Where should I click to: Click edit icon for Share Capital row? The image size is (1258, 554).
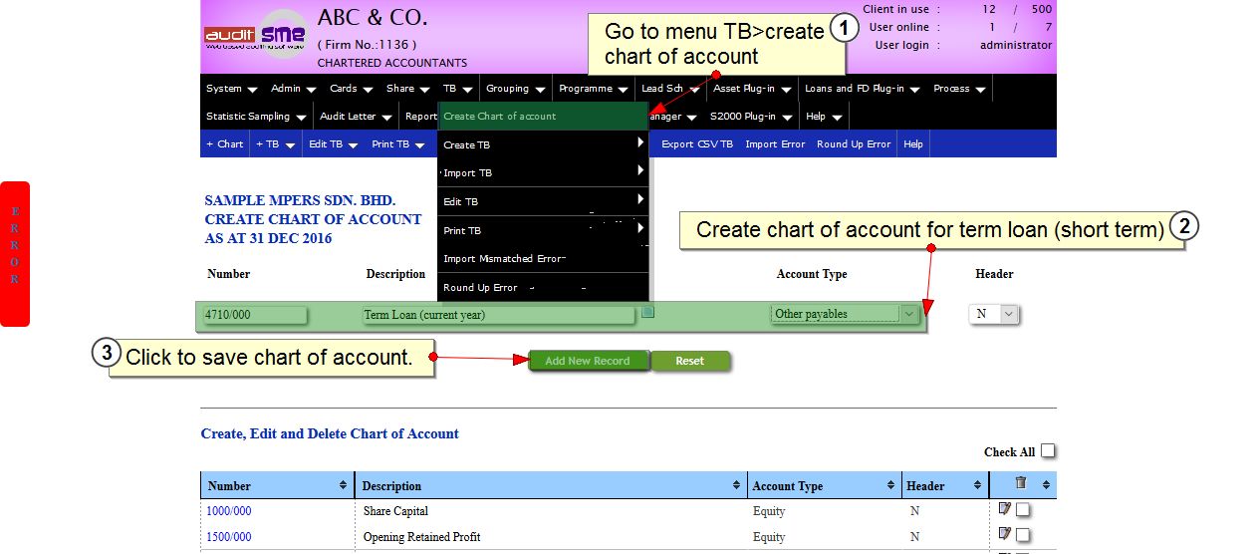point(1005,508)
